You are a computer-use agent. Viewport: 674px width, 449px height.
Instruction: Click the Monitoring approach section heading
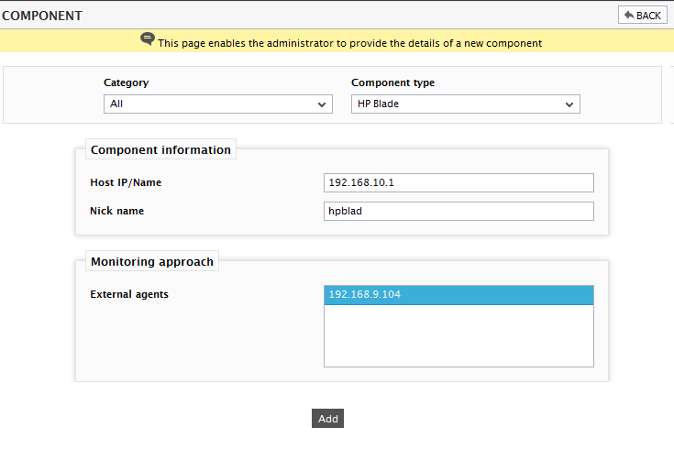coord(152,261)
